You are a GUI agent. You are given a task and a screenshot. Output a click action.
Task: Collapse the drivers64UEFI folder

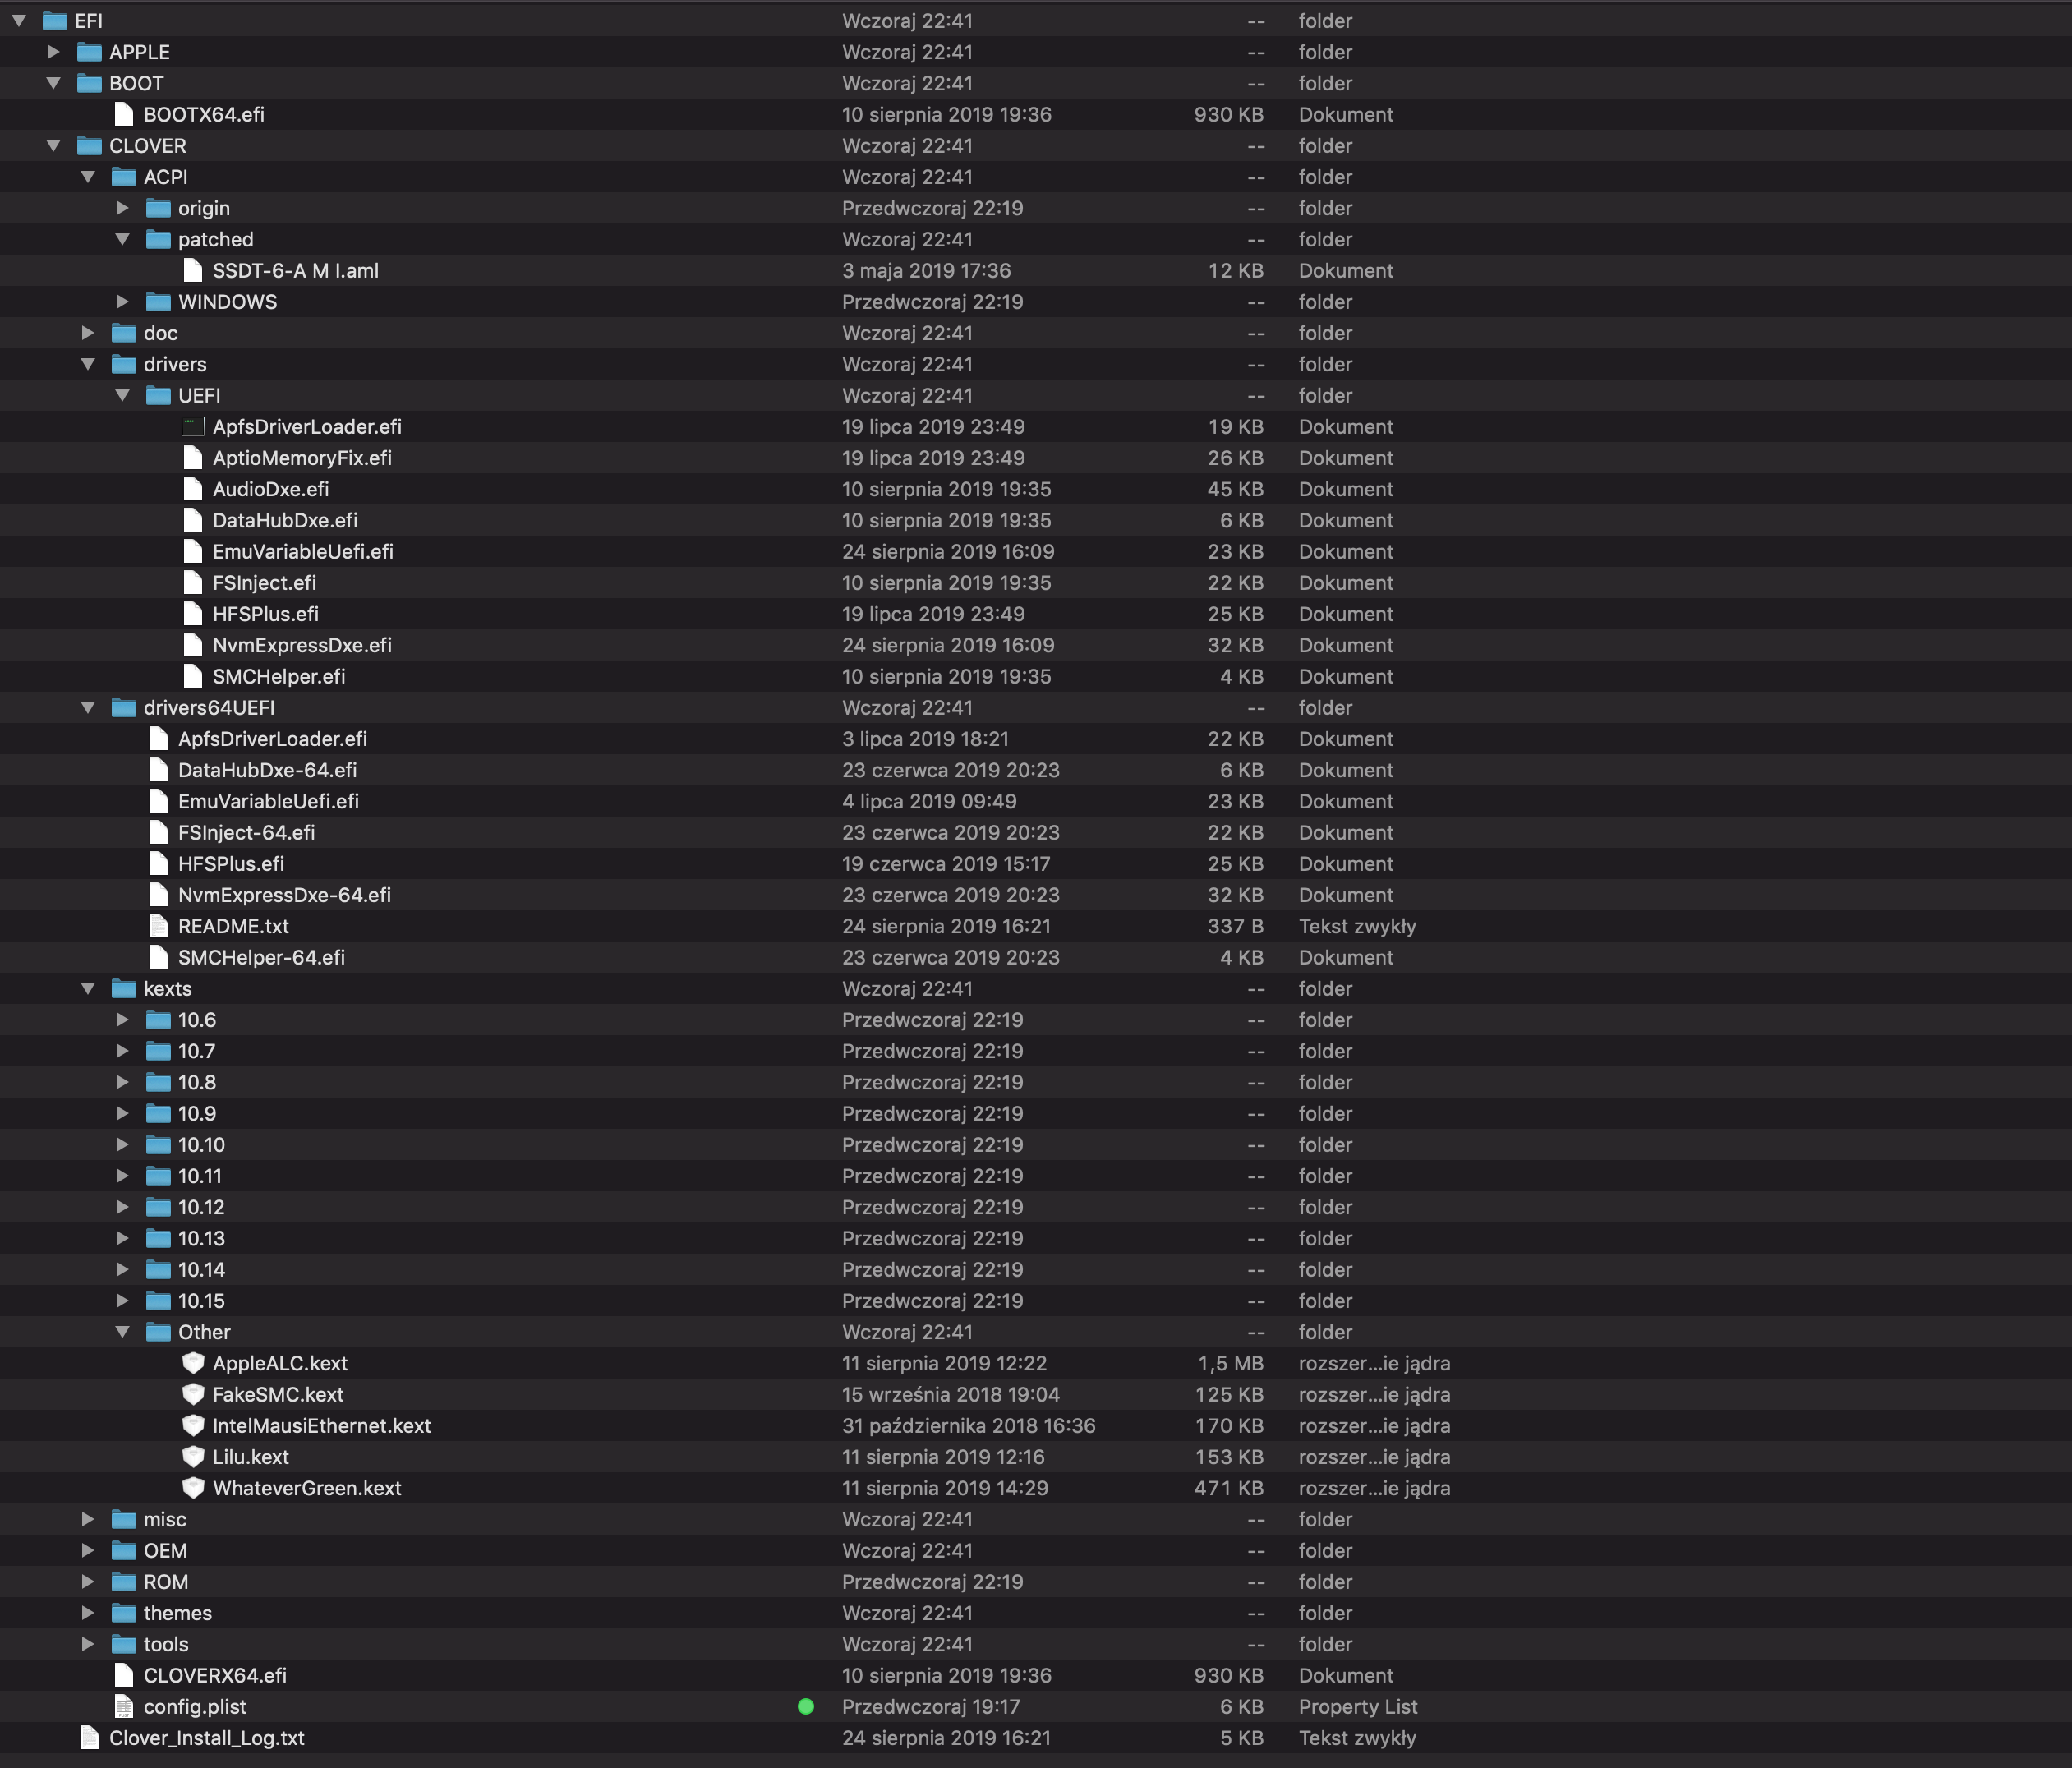click(88, 708)
